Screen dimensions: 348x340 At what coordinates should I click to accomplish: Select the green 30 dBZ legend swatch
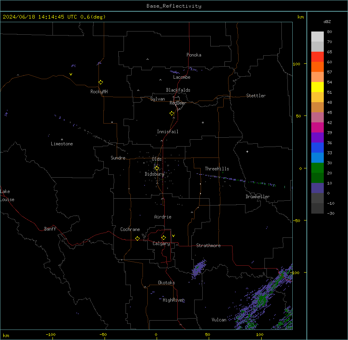coord(317,168)
